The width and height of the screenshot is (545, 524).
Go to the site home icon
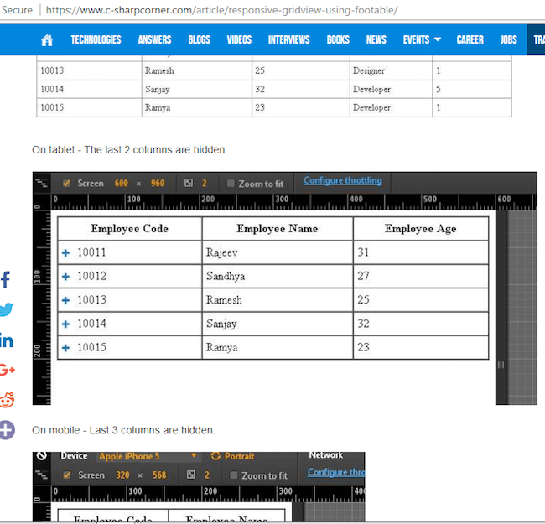(47, 40)
